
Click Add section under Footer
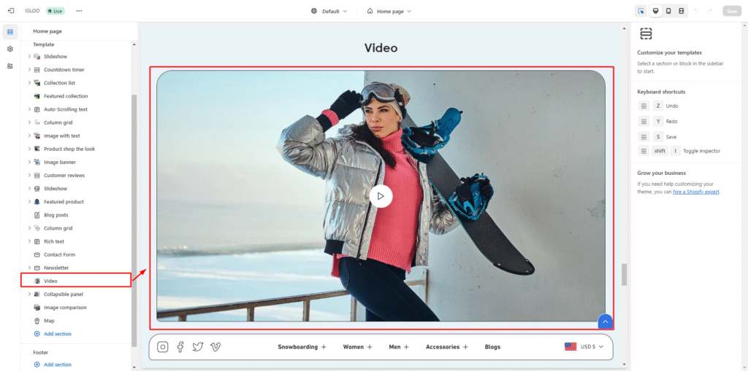click(x=57, y=364)
